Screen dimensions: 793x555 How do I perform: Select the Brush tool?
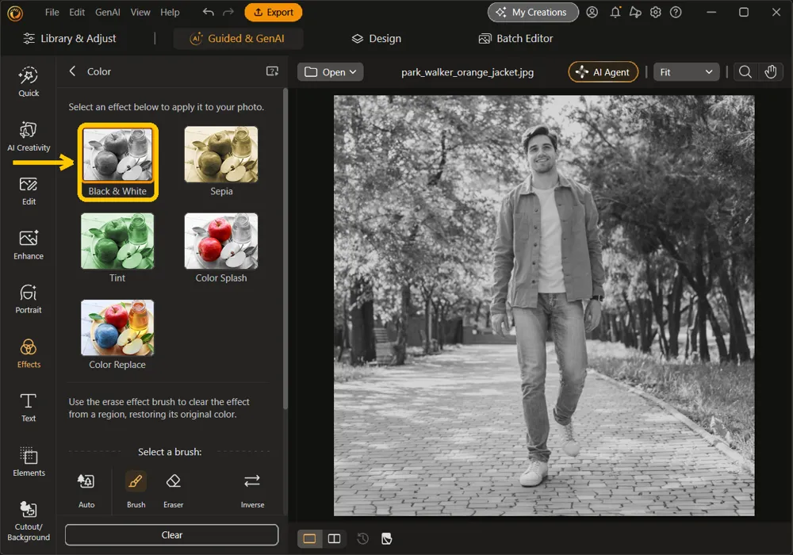(136, 490)
